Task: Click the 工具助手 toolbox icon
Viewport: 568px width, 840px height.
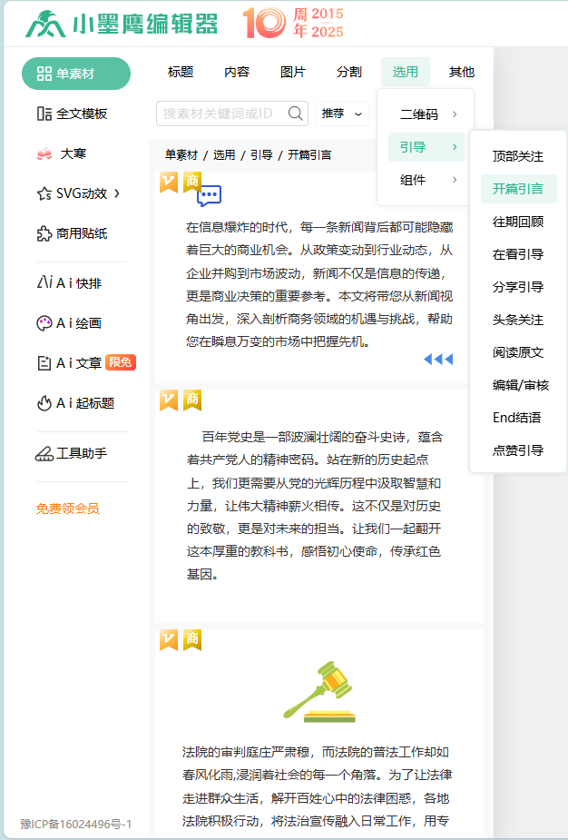Action: pyautogui.click(x=44, y=453)
